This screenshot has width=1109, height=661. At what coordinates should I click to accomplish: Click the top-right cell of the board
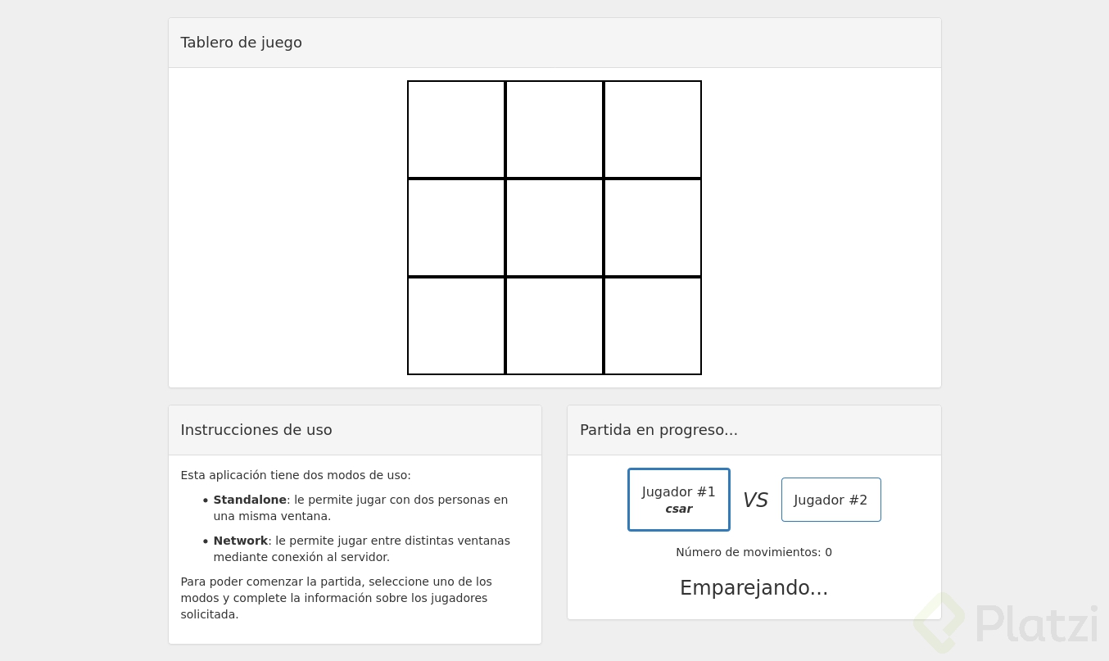tap(652, 129)
